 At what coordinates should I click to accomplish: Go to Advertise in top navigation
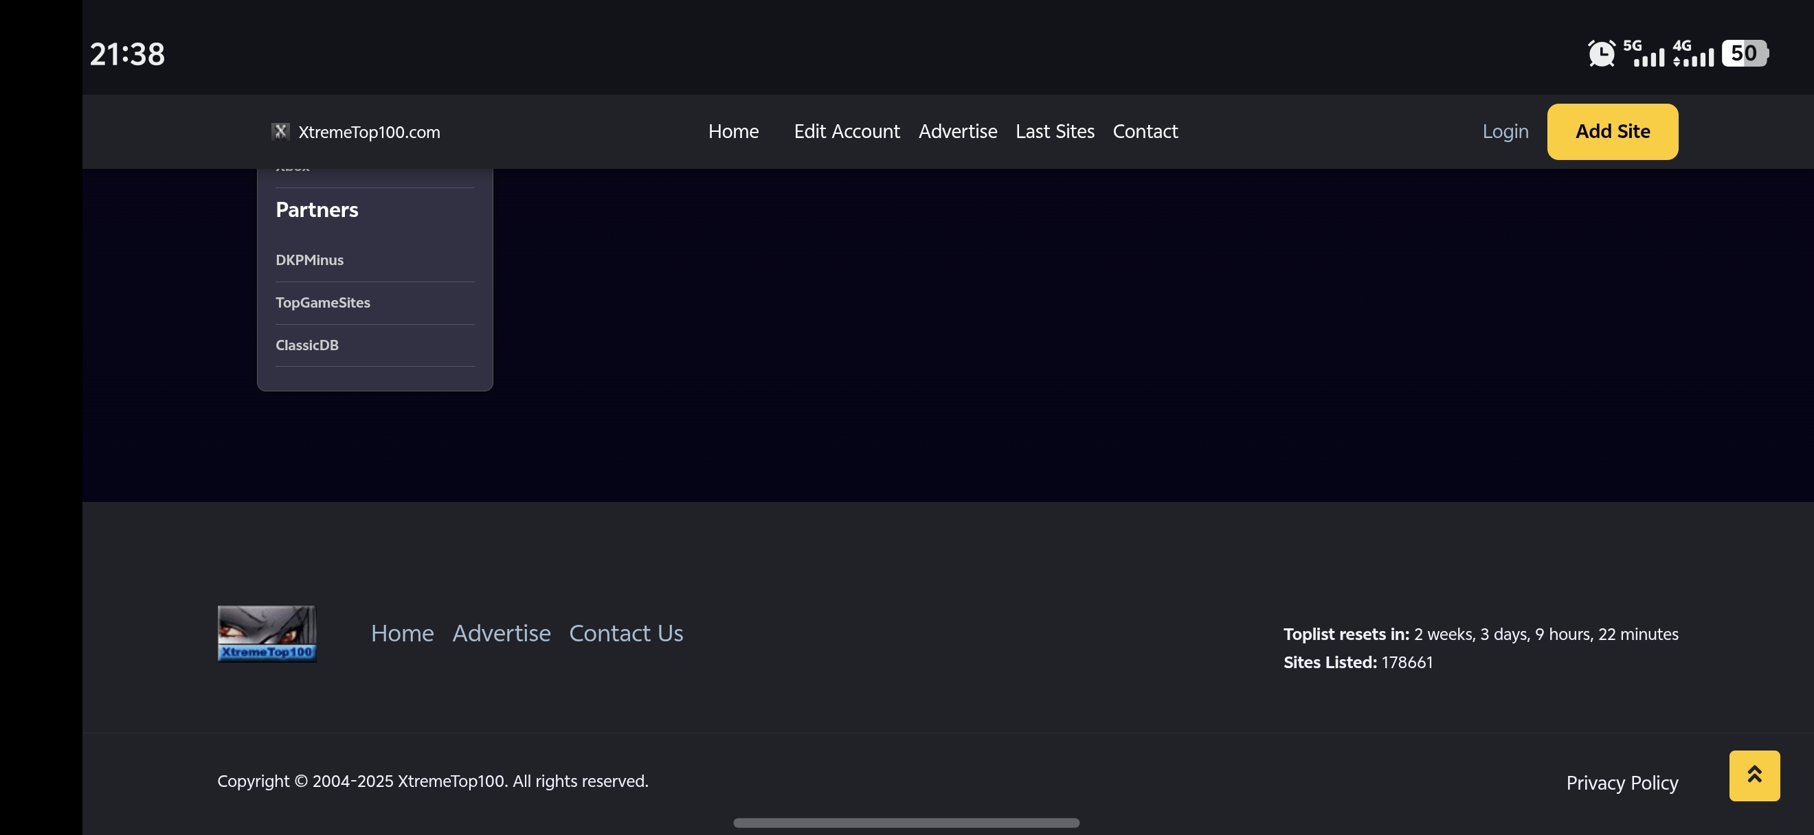click(958, 132)
